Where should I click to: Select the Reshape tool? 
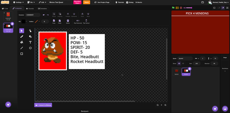(30, 31)
